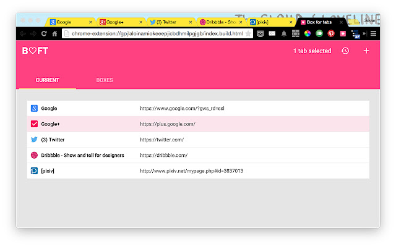Click the pink Box for tabs extension icon
Image resolution: width=396 pixels, height=247 pixels.
tap(343, 33)
